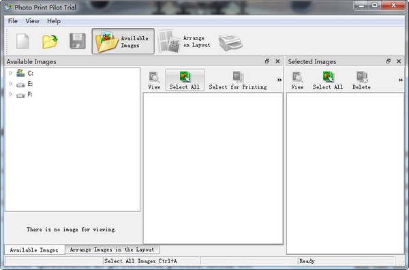Show more Selected Images toolbar options chevron

point(401,80)
